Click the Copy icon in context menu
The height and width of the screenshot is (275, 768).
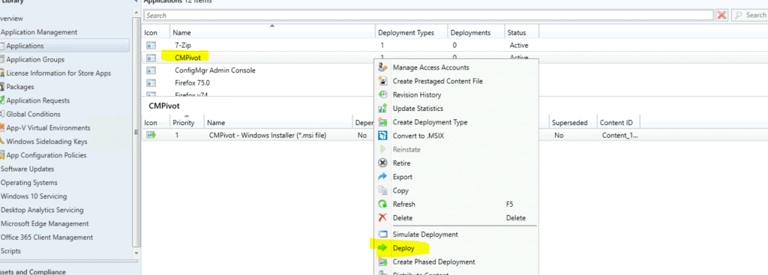pos(383,190)
